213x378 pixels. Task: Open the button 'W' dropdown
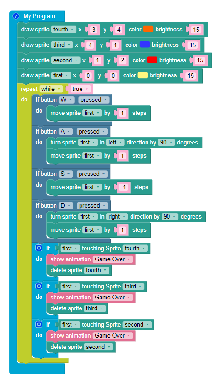coord(66,100)
